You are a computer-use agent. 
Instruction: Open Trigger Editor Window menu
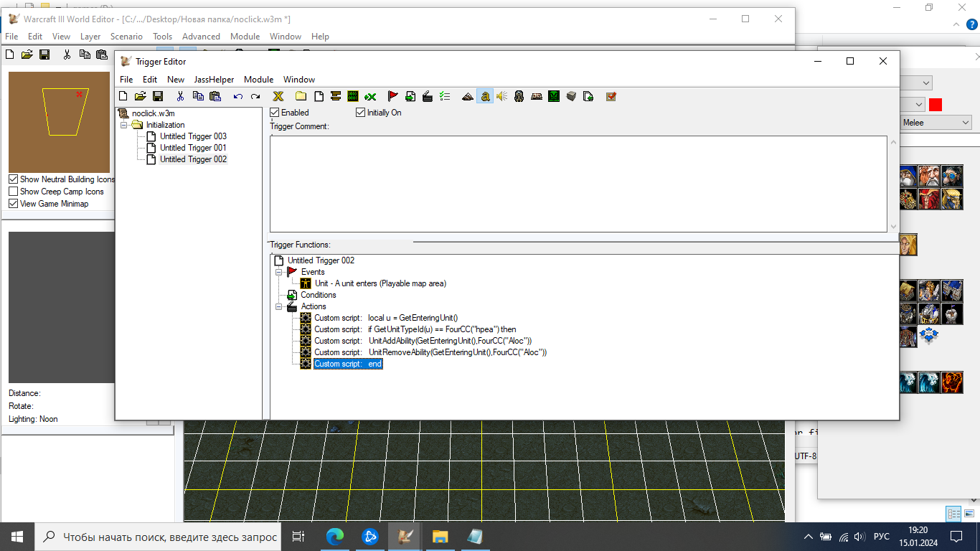pos(299,80)
